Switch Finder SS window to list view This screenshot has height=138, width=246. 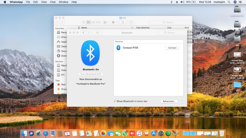(88, 22)
